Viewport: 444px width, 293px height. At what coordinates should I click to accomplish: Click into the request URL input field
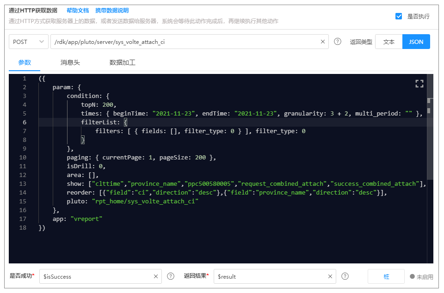point(185,42)
